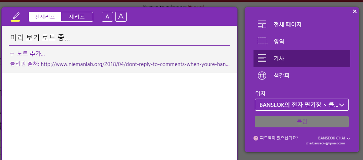This screenshot has width=363, height=160.
Task: Click the feedback smiley face icon
Action: [x=256, y=138]
